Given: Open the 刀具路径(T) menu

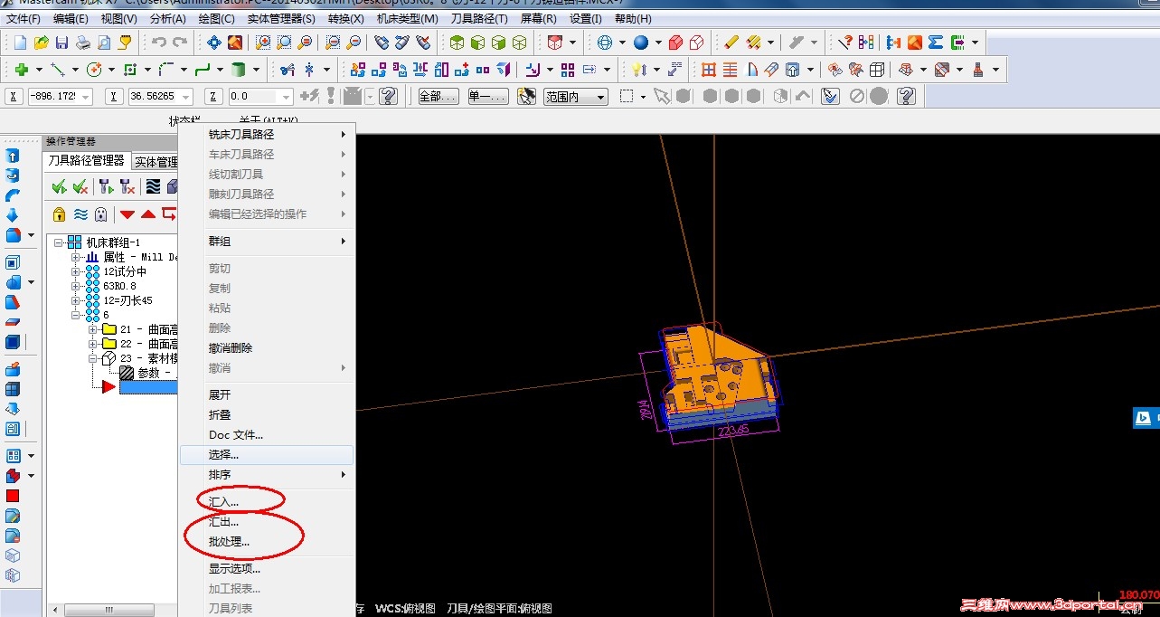Looking at the screenshot, I should (x=479, y=18).
